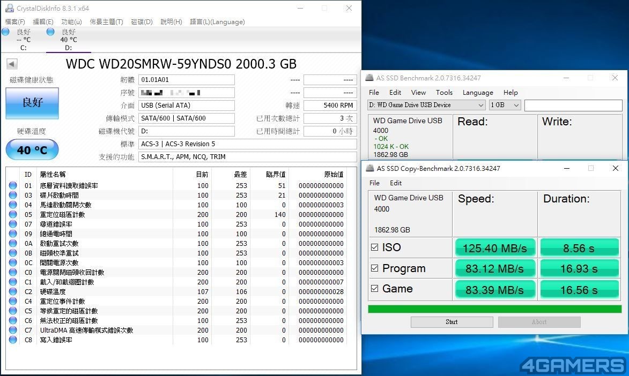Open the Language menu in AS SSD Benchmark
The width and height of the screenshot is (629, 376).
(x=478, y=92)
